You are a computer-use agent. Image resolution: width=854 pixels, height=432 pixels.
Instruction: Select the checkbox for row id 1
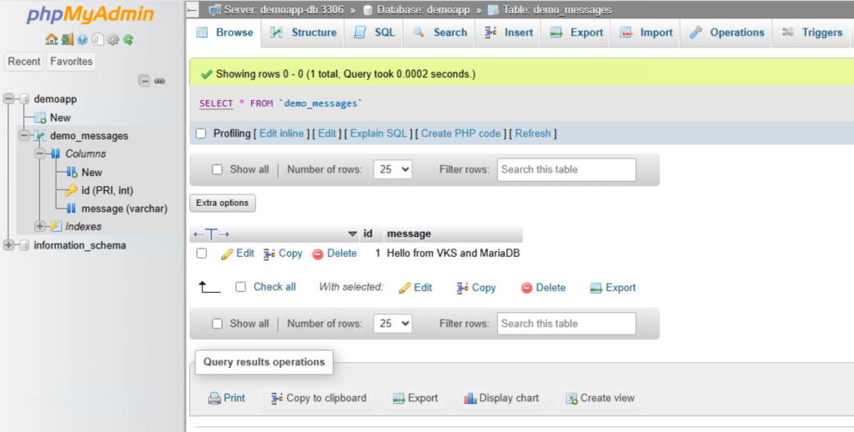(201, 254)
